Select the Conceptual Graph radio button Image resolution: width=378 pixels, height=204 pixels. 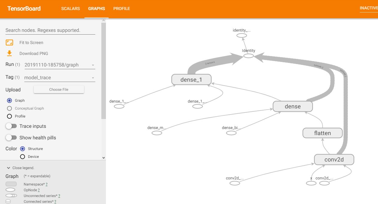[x=9, y=108]
